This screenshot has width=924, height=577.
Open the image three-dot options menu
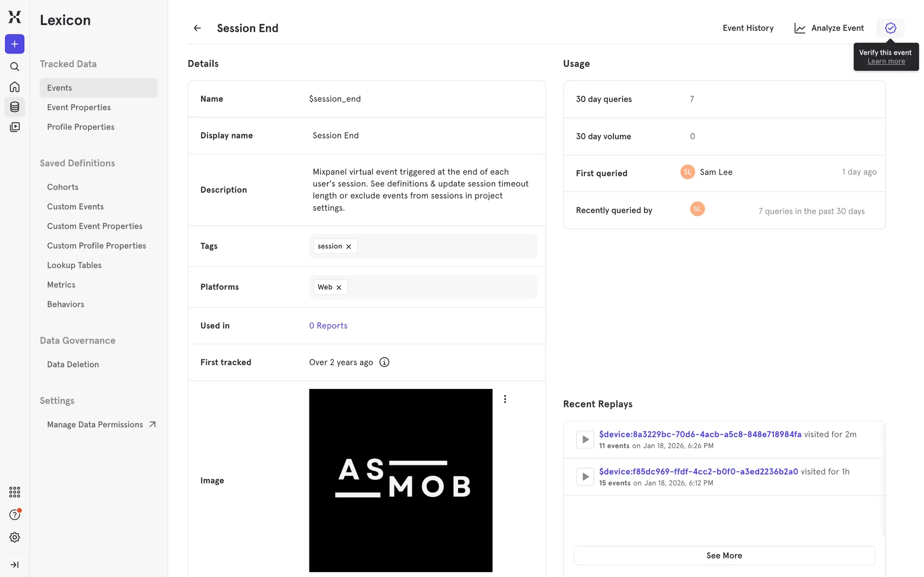505,399
